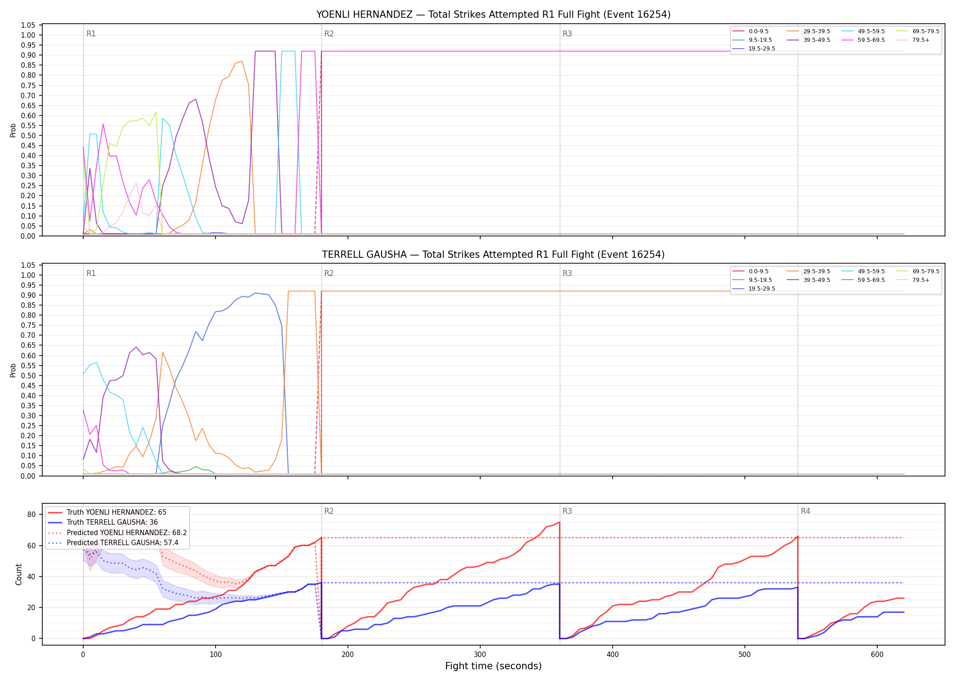The height and width of the screenshot is (682, 955).
Task: Select '39.5-49.5' legend entry in Hernandez chart
Action: pyautogui.click(x=809, y=40)
